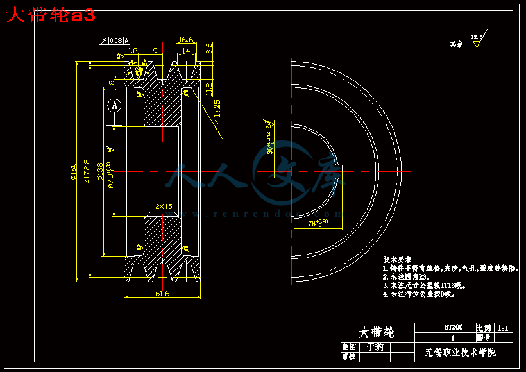Image resolution: width=526 pixels, height=372 pixels.
Task: Select the 'ø172.8' diameter dimension
Action: (x=87, y=171)
